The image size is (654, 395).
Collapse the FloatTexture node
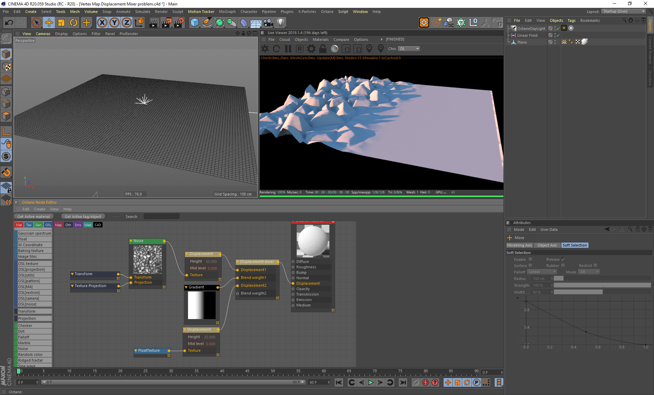136,351
